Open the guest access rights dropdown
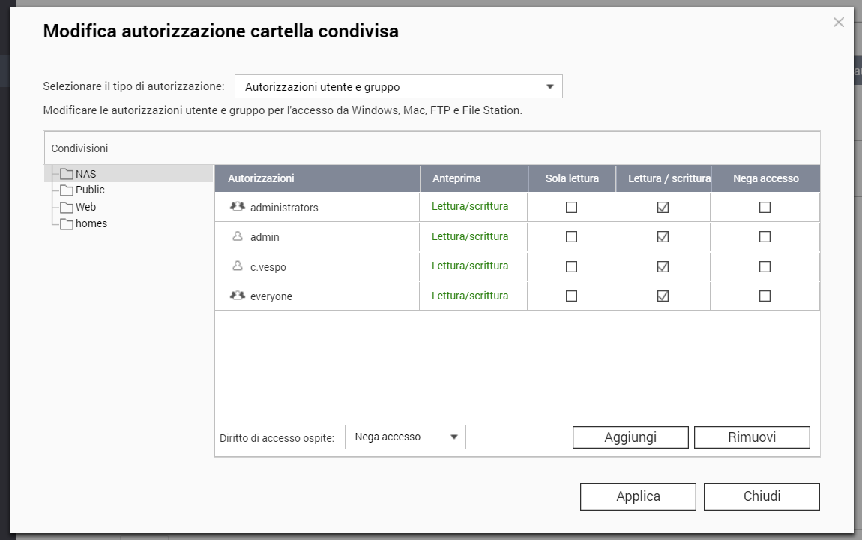 point(405,436)
